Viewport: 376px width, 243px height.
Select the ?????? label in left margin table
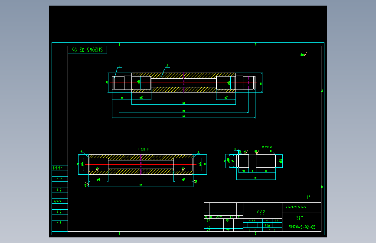click(57, 168)
